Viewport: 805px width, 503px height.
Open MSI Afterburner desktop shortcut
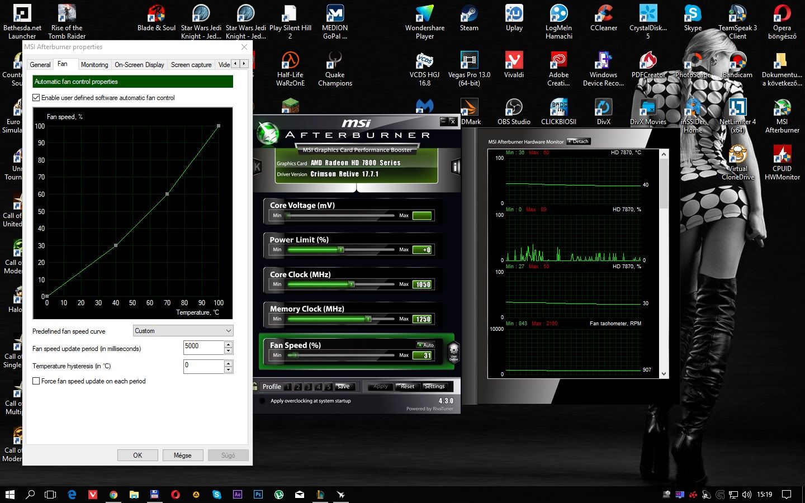pyautogui.click(x=782, y=115)
